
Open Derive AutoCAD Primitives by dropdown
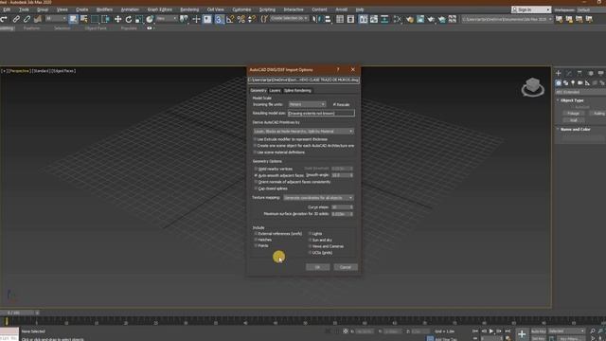tap(303, 132)
